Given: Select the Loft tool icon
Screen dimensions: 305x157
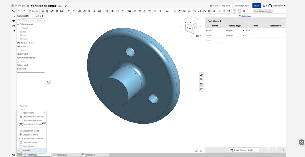Looking at the screenshot, I should click(57, 11).
